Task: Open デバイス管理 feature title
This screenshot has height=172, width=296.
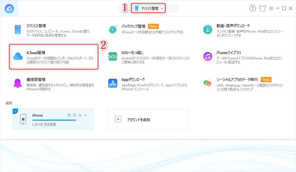Action: pyautogui.click(x=36, y=26)
